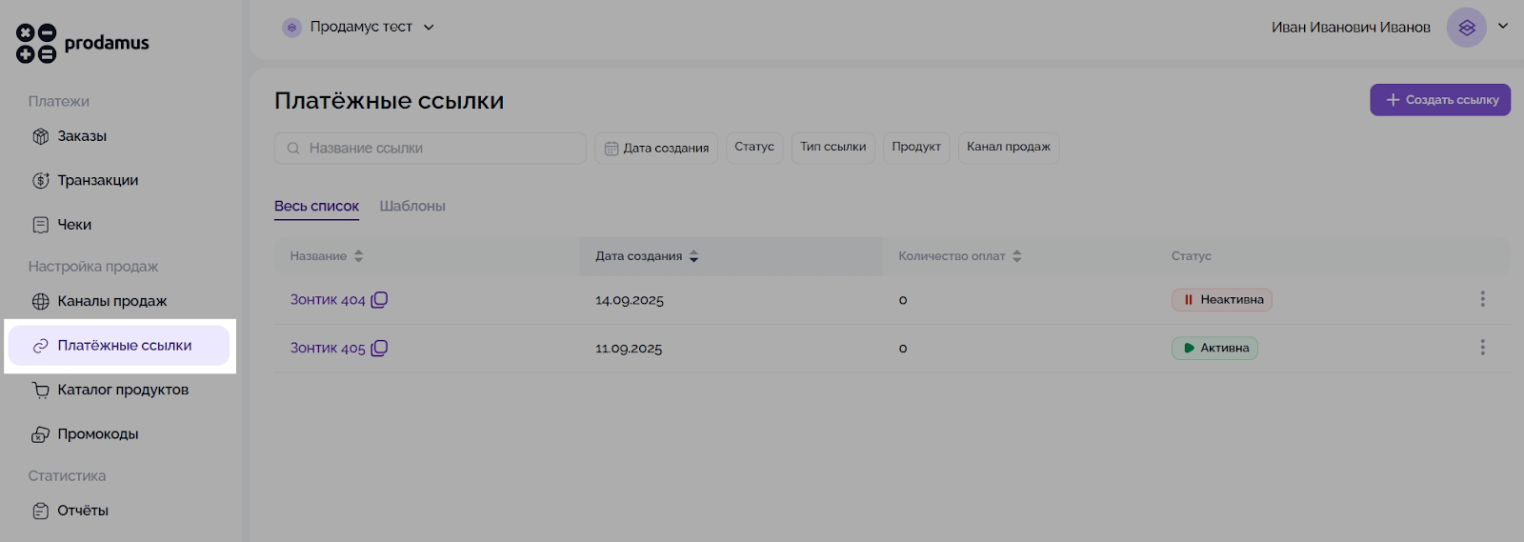The image size is (1524, 542).
Task: Expand the user profile chevron
Action: click(1503, 27)
